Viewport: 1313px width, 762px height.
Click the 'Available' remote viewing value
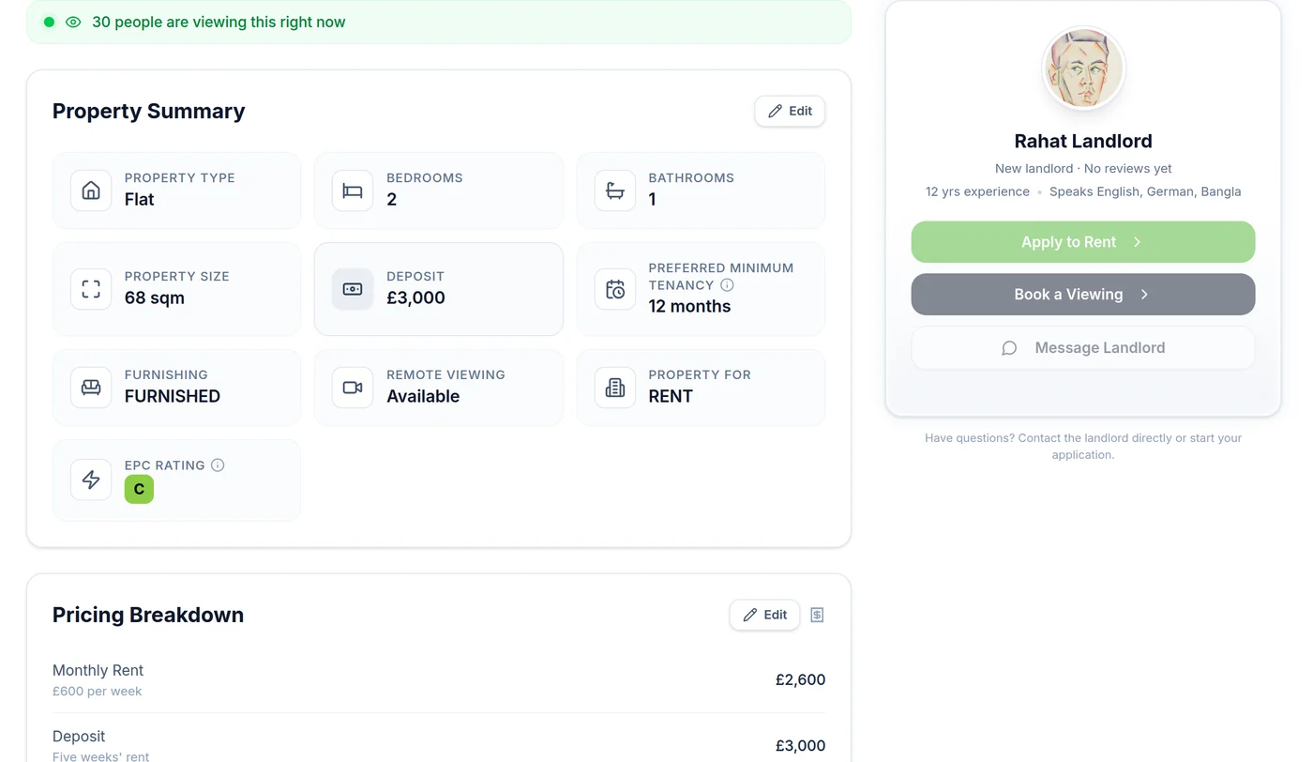[x=423, y=396]
